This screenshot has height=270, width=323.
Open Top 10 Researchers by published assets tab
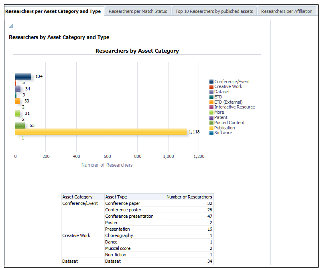pyautogui.click(x=214, y=11)
